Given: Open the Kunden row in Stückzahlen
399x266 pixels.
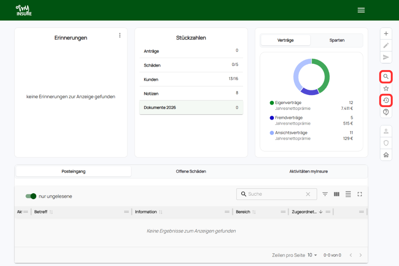Looking at the screenshot, I should coord(191,79).
